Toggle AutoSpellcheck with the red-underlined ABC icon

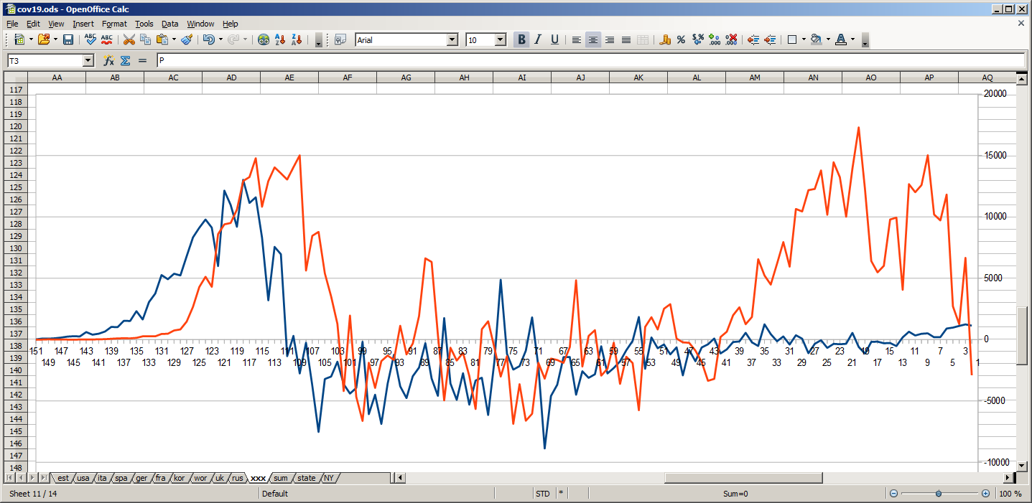click(107, 39)
